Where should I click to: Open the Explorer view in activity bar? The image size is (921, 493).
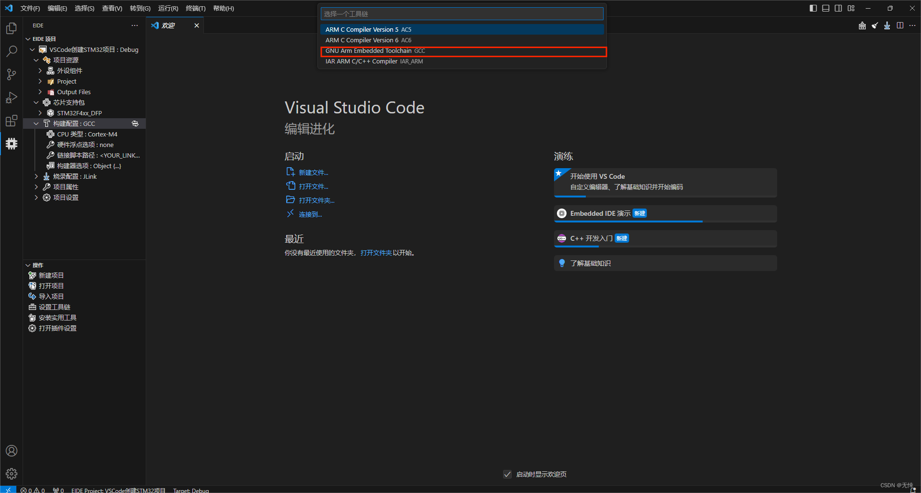12,28
